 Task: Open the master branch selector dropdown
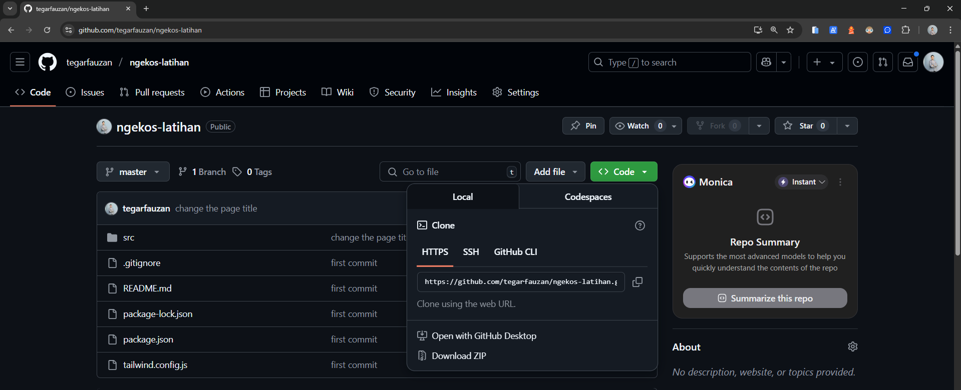[133, 172]
